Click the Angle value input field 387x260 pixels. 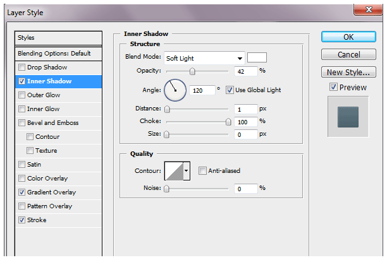point(202,91)
